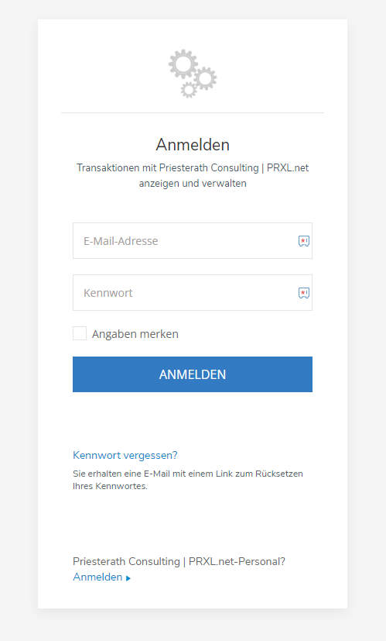Click the horizontal divider below the logo
The width and height of the screenshot is (386, 641).
coord(193,113)
